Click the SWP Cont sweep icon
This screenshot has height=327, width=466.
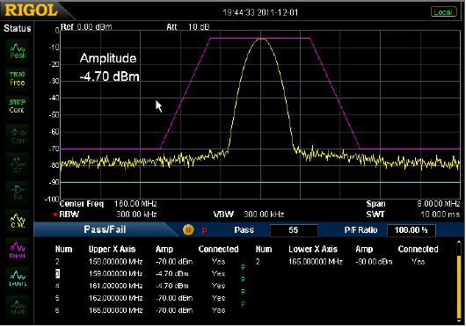click(17, 106)
